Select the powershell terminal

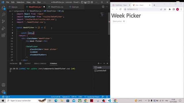(x=101, y=71)
